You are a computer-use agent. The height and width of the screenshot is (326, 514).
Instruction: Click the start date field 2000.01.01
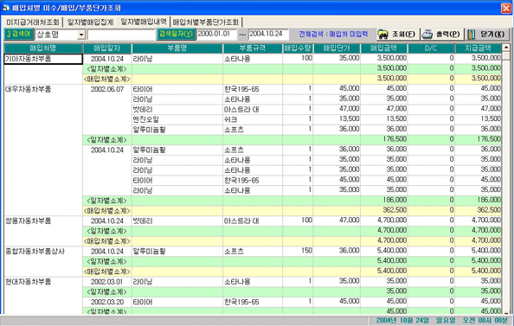tap(216, 34)
